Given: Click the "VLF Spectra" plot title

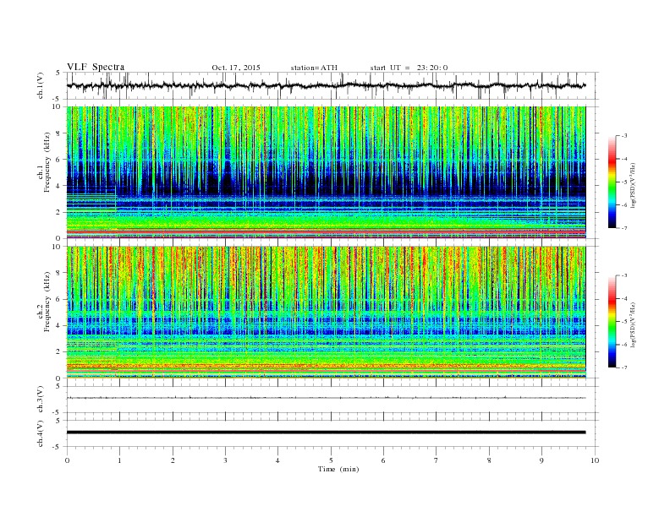Looking at the screenshot, I should [96, 67].
